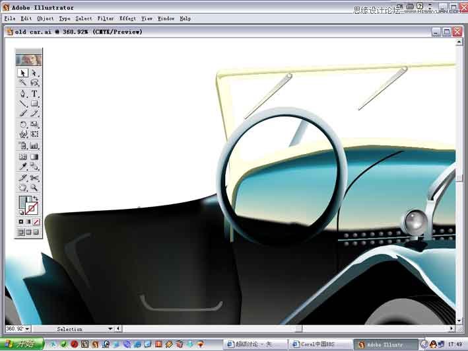Open the Selection status bar popup arrow
Viewport: 468px width, 351px height.
[110, 329]
